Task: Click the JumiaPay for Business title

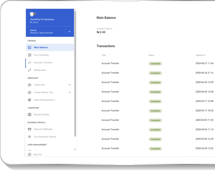Action: click(x=42, y=19)
